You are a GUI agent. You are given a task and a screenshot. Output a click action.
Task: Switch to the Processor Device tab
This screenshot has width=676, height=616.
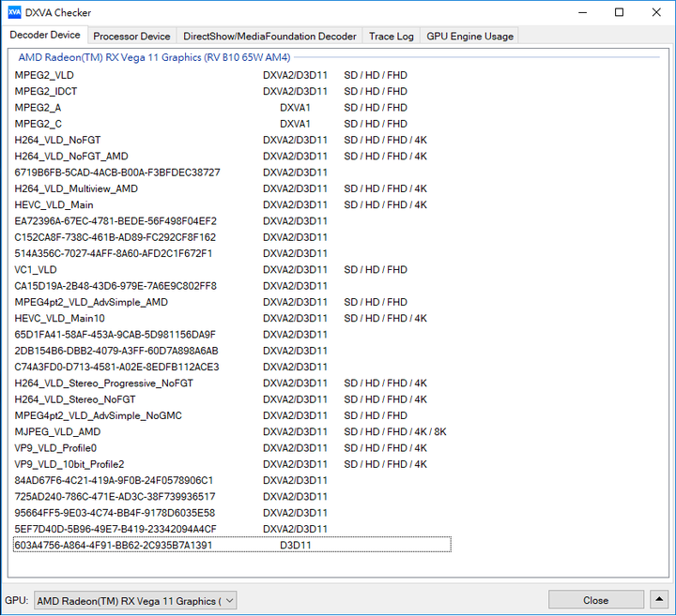pos(131,37)
